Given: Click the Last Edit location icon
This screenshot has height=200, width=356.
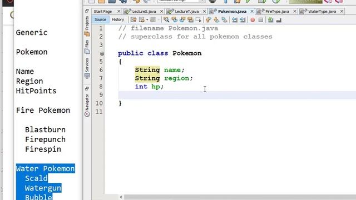Looking at the screenshot, I should coord(133,20).
